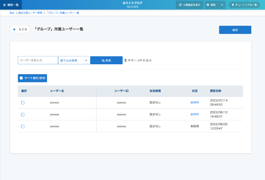The image size is (265, 180).
Task: Go to 設定 in the breadcrumb
Action: (x=12, y=13)
